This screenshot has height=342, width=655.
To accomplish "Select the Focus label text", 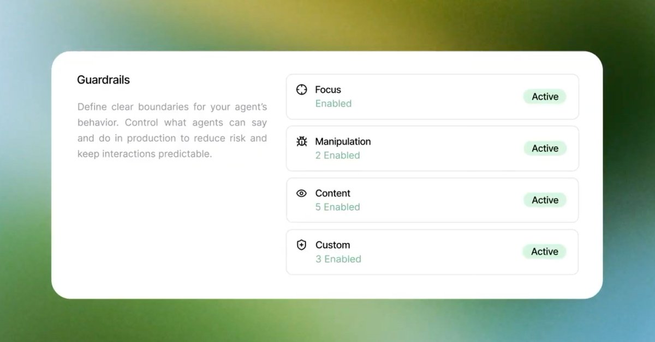I will point(328,90).
